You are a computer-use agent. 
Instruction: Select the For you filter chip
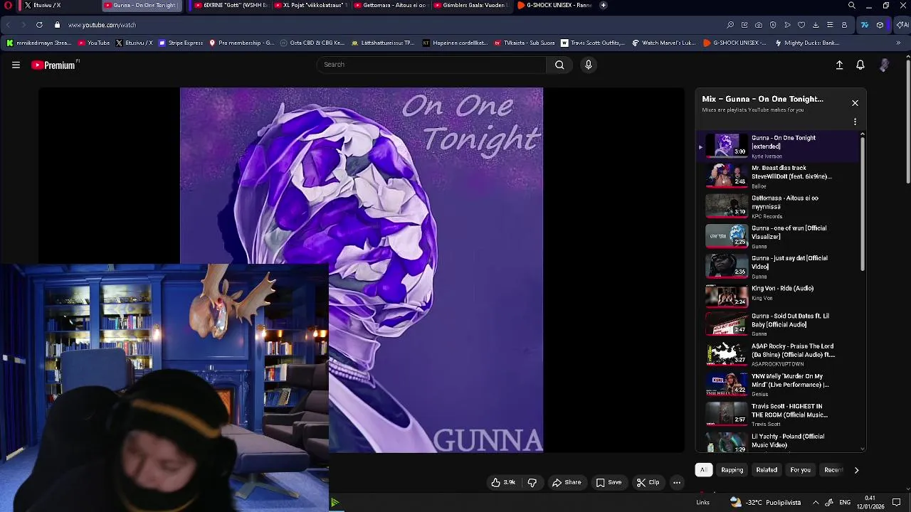pyautogui.click(x=800, y=470)
